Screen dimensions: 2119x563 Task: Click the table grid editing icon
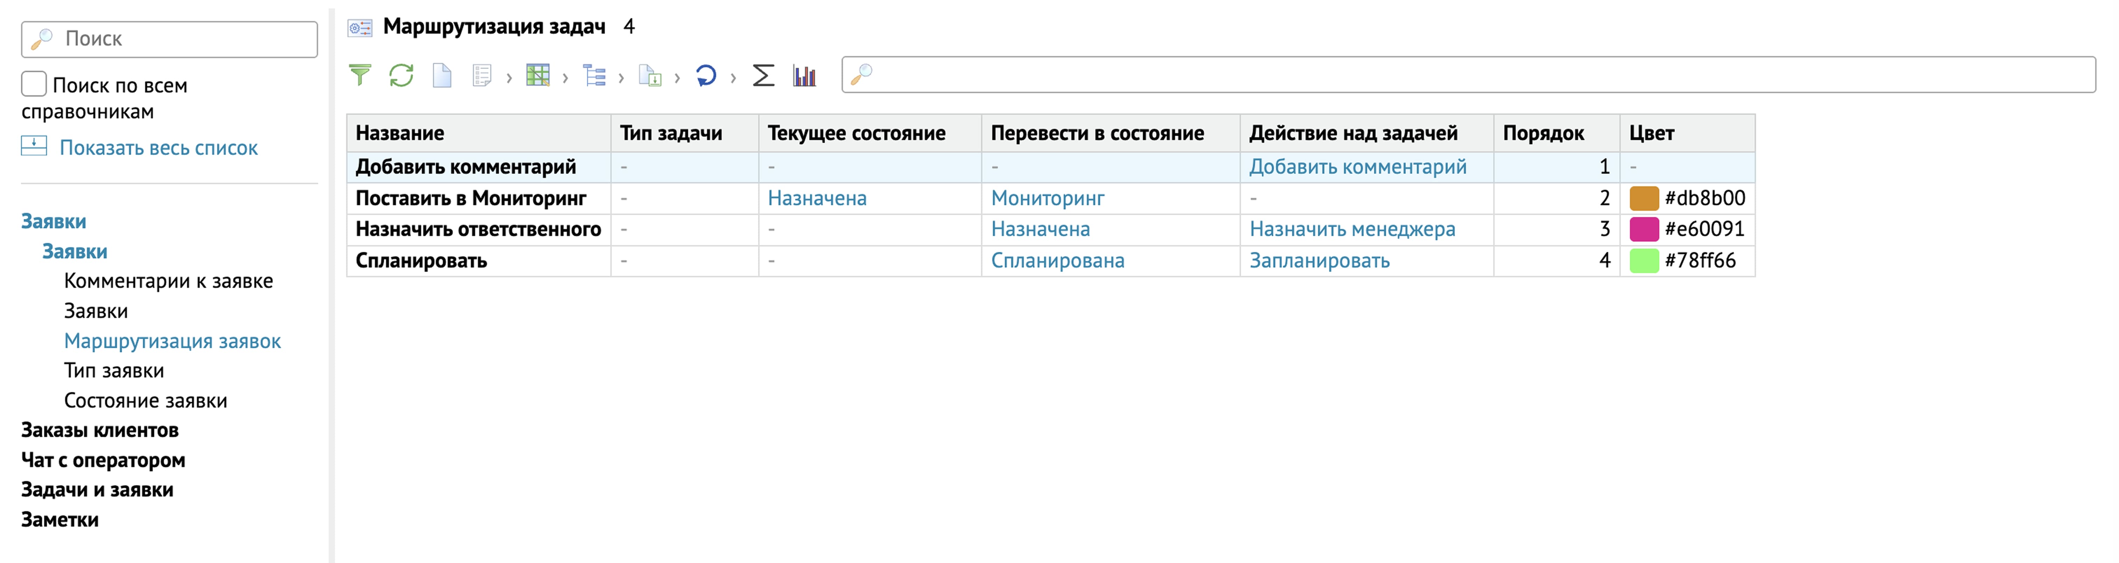537,76
